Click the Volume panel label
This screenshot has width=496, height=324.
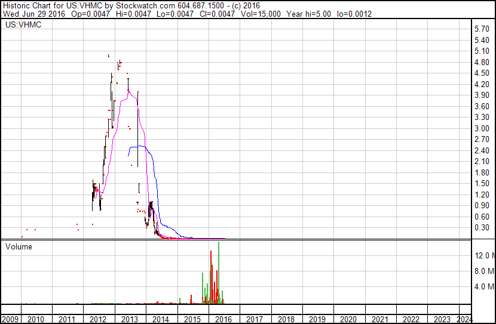click(19, 246)
